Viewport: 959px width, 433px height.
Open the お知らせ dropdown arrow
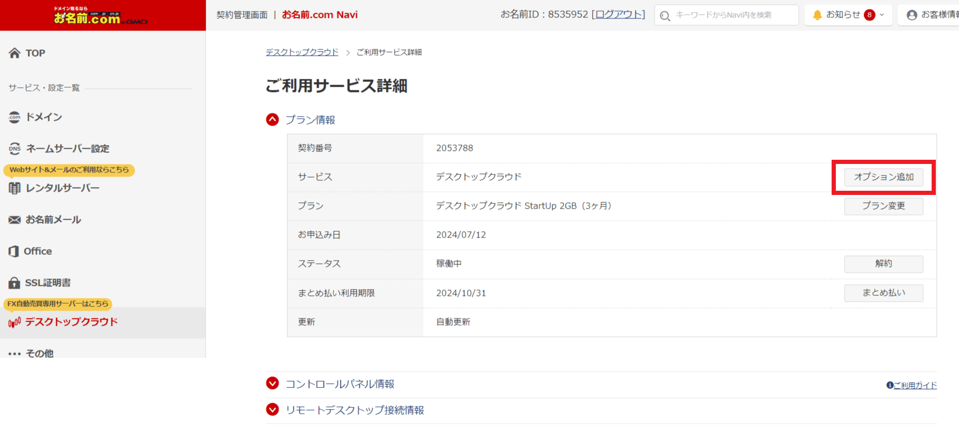882,15
